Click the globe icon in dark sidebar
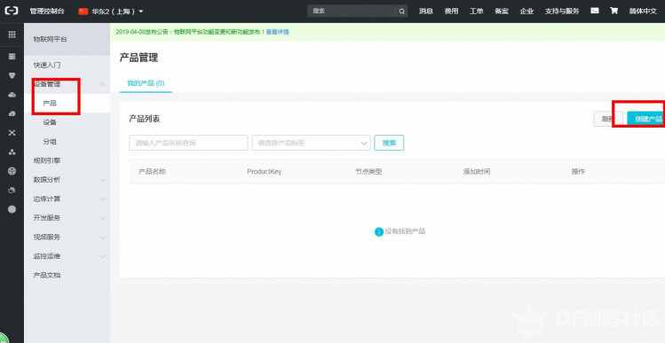The width and height of the screenshot is (665, 343). pyautogui.click(x=12, y=171)
